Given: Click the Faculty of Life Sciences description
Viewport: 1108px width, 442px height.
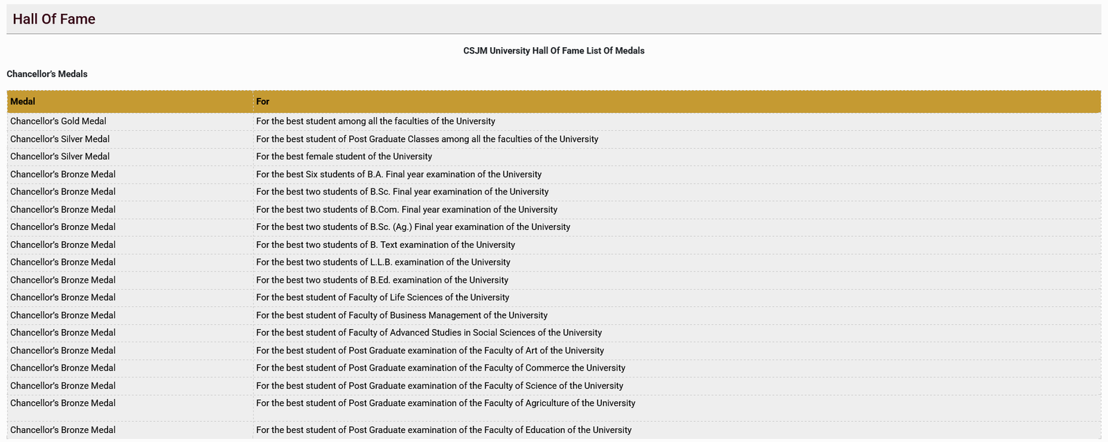Looking at the screenshot, I should click(x=382, y=298).
